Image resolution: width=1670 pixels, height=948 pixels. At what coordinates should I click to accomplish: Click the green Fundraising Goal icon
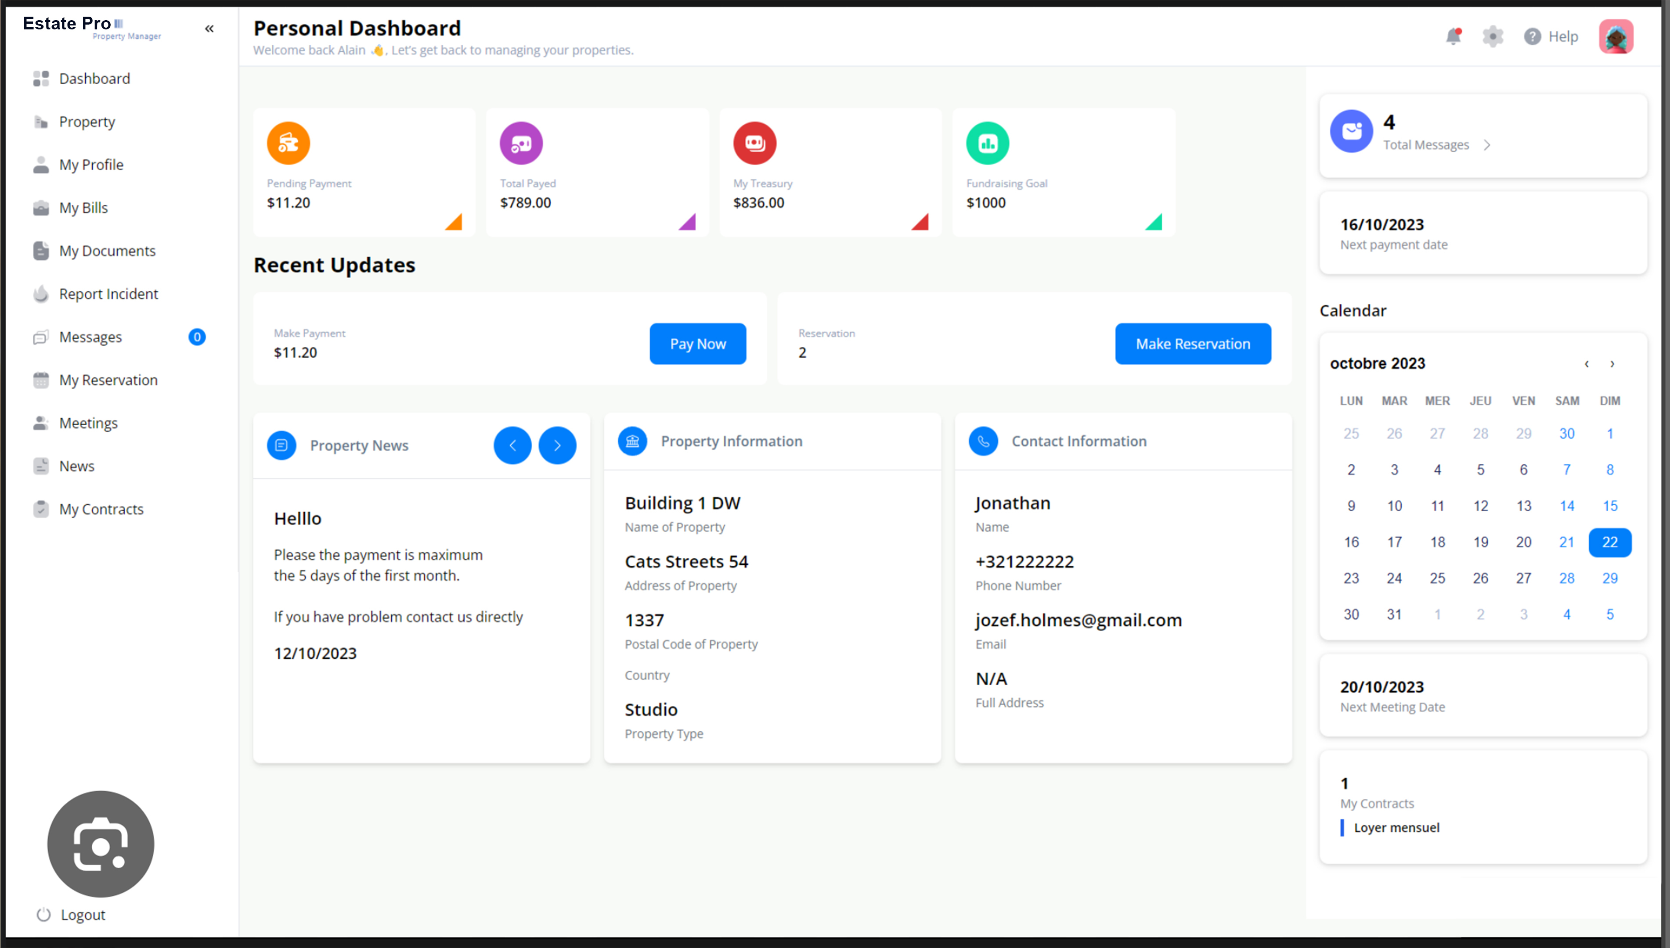click(988, 143)
